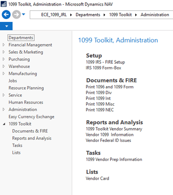This screenshot has height=195, width=173.
Task: Click ECE_1099_JRL in the address bar
Action: (x=54, y=15)
